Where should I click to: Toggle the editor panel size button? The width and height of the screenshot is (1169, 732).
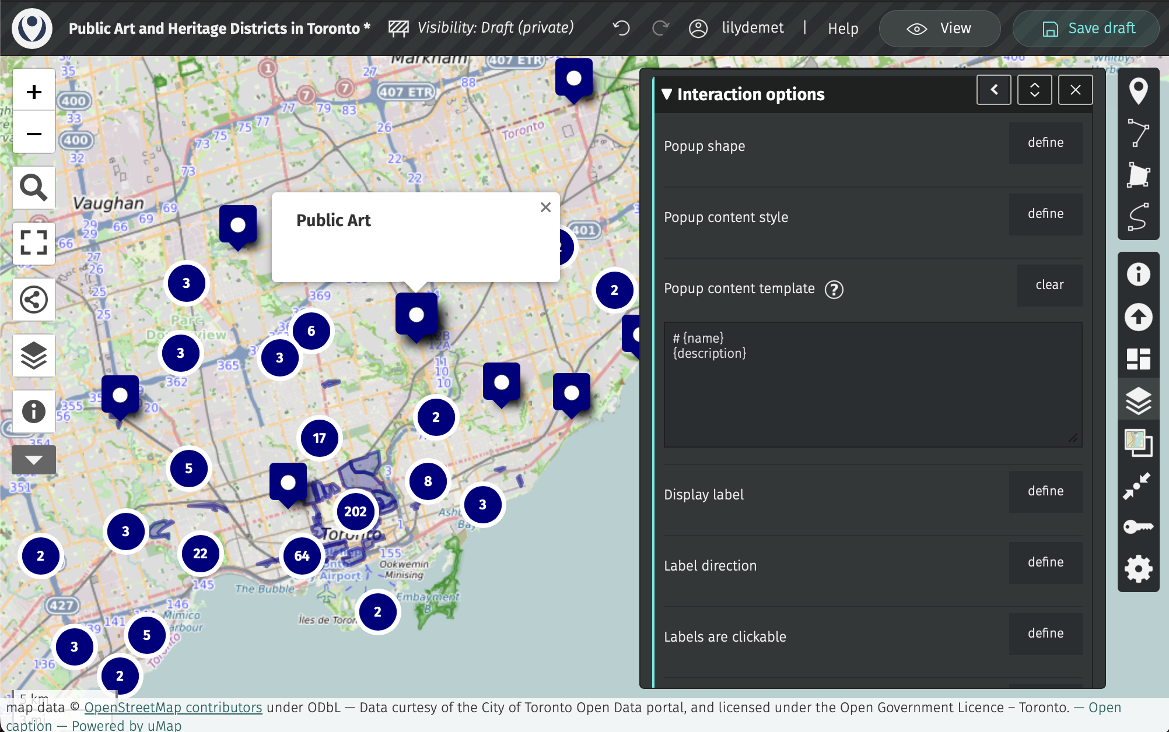pyautogui.click(x=1034, y=90)
